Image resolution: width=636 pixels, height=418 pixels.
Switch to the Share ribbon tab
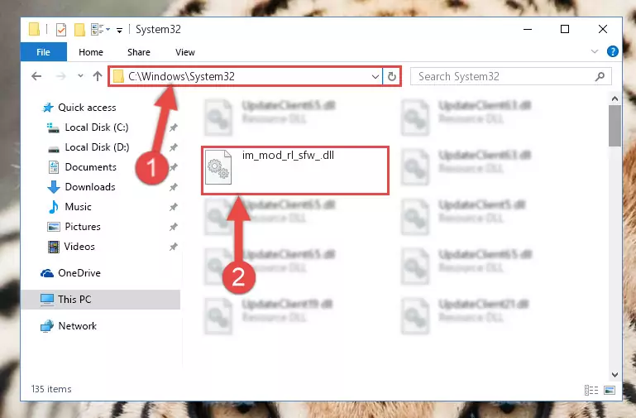tap(139, 52)
